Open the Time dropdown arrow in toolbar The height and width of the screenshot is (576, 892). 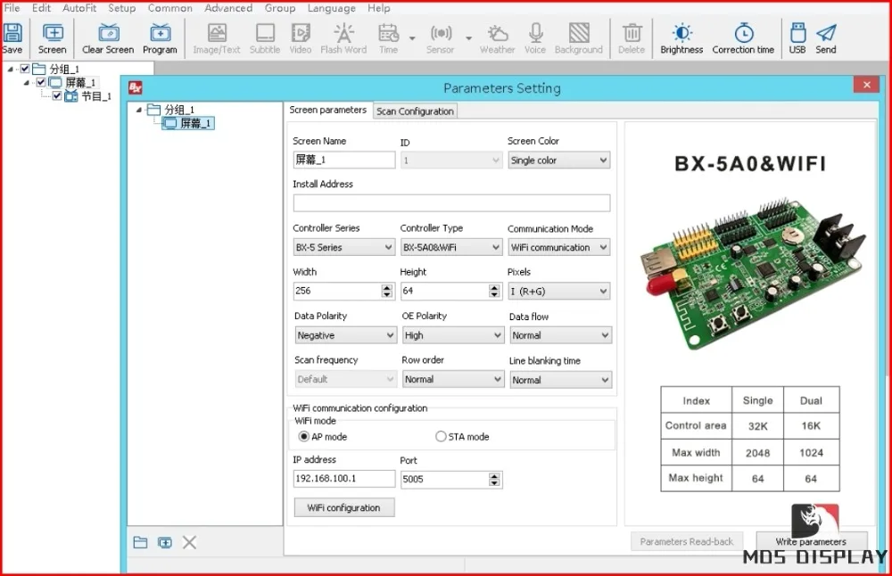tap(412, 38)
